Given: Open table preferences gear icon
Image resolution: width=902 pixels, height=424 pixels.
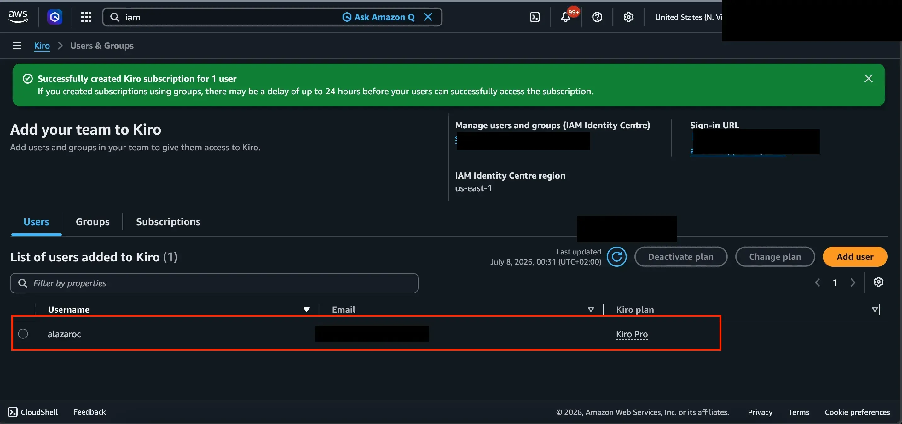Looking at the screenshot, I should click(879, 282).
